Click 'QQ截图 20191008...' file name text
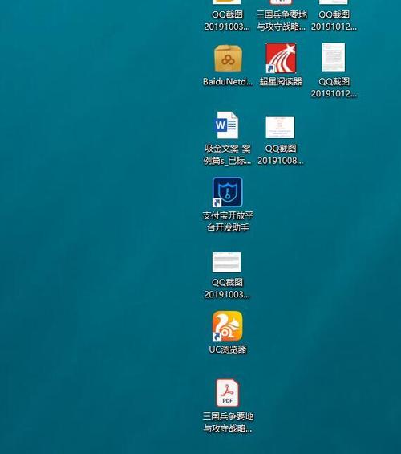401x454 pixels. click(281, 154)
